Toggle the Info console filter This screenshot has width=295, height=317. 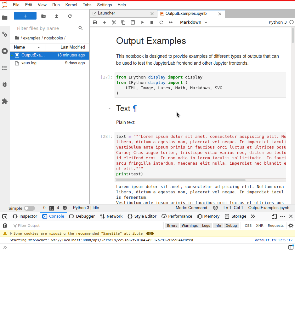click(x=218, y=226)
